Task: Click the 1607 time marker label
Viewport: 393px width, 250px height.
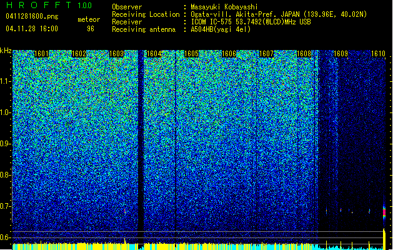Action: click(x=266, y=54)
